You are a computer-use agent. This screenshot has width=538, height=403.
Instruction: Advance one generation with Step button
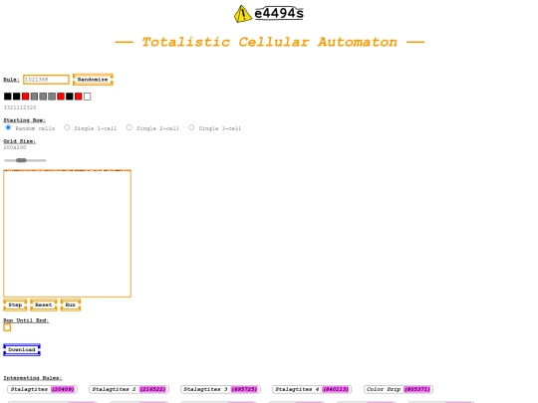pos(15,305)
